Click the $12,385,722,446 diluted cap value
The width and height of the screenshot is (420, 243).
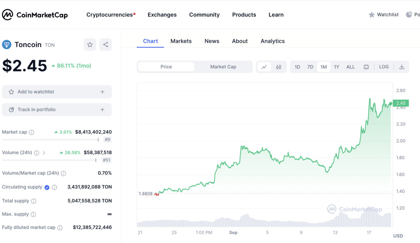tap(92, 227)
